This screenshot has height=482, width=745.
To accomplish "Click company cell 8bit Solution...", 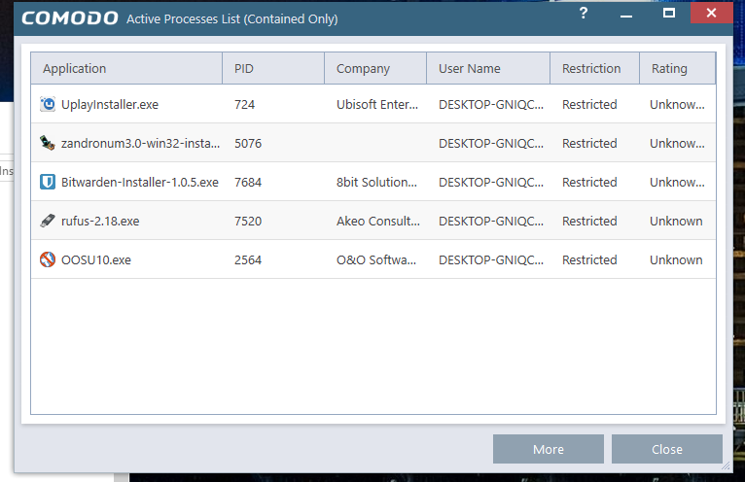I will click(x=376, y=183).
